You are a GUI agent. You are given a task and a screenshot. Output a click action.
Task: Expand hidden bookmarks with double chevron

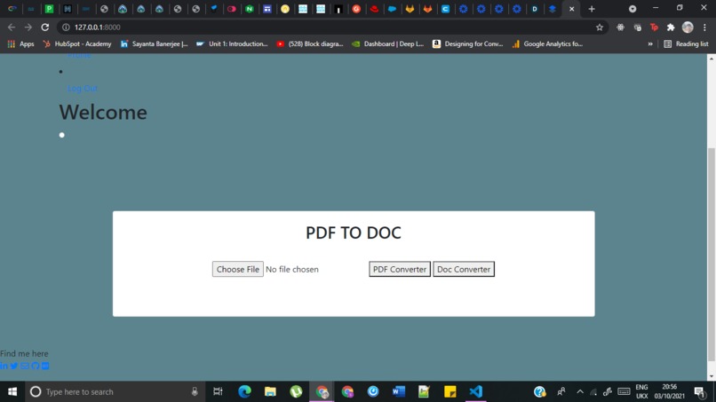click(650, 43)
